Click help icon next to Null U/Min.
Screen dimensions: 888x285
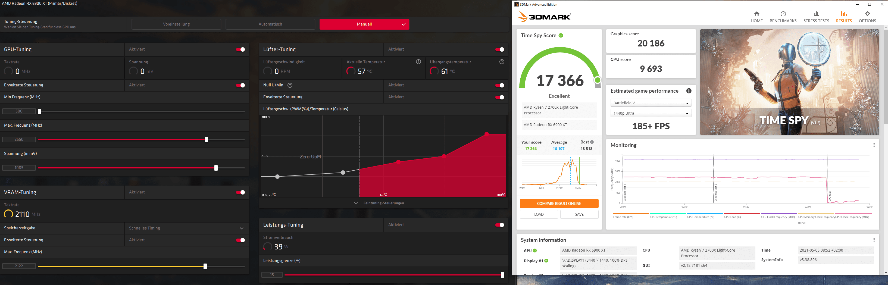[x=290, y=85]
